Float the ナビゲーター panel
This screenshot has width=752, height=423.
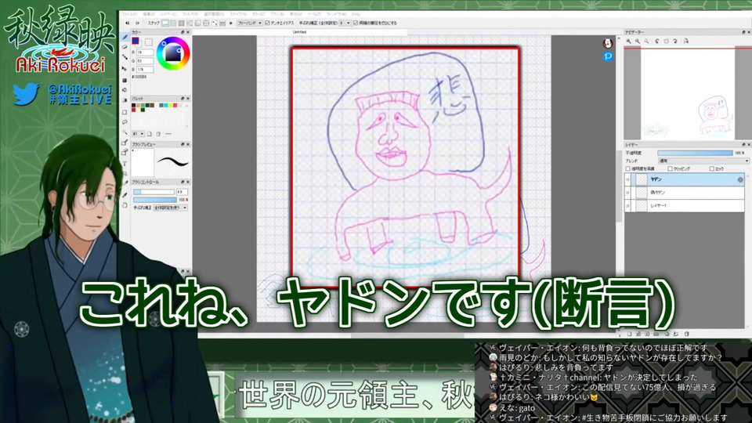743,32
